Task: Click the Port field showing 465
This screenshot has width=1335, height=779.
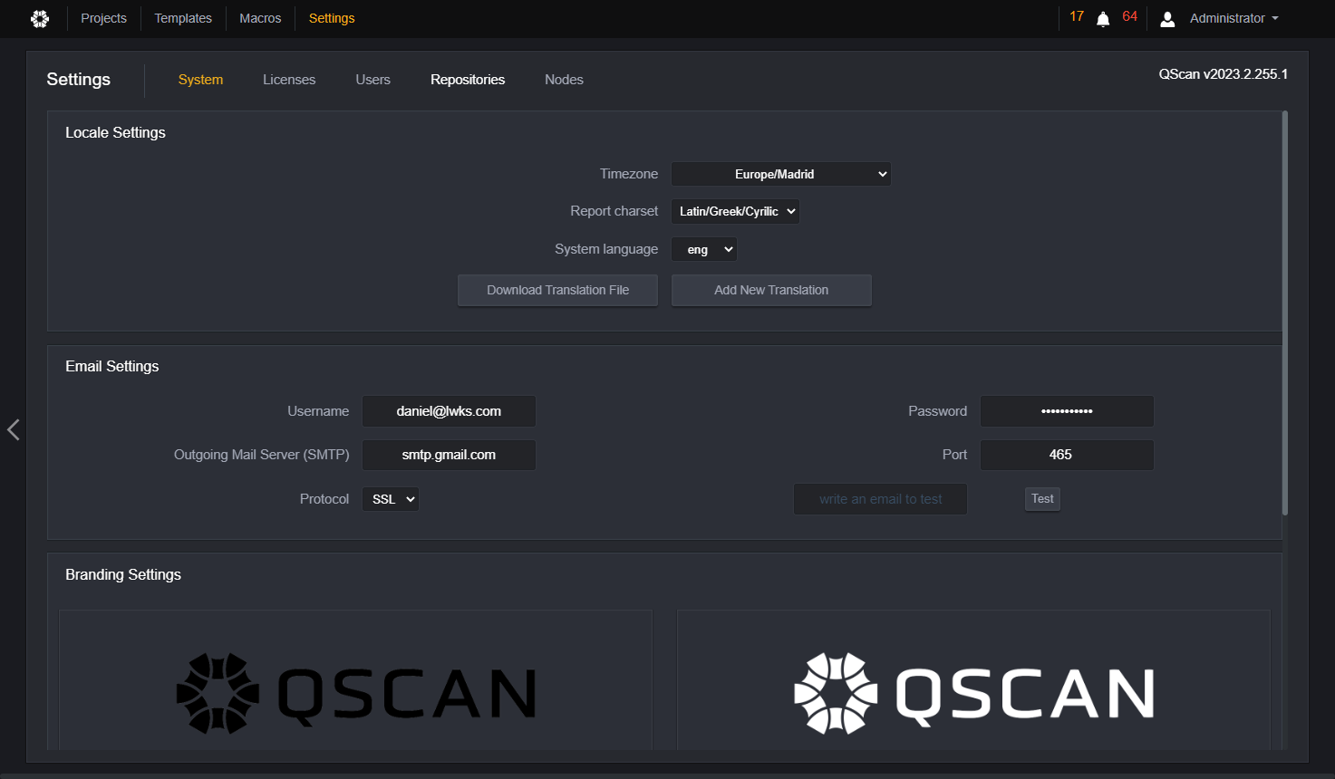Action: pyautogui.click(x=1067, y=455)
